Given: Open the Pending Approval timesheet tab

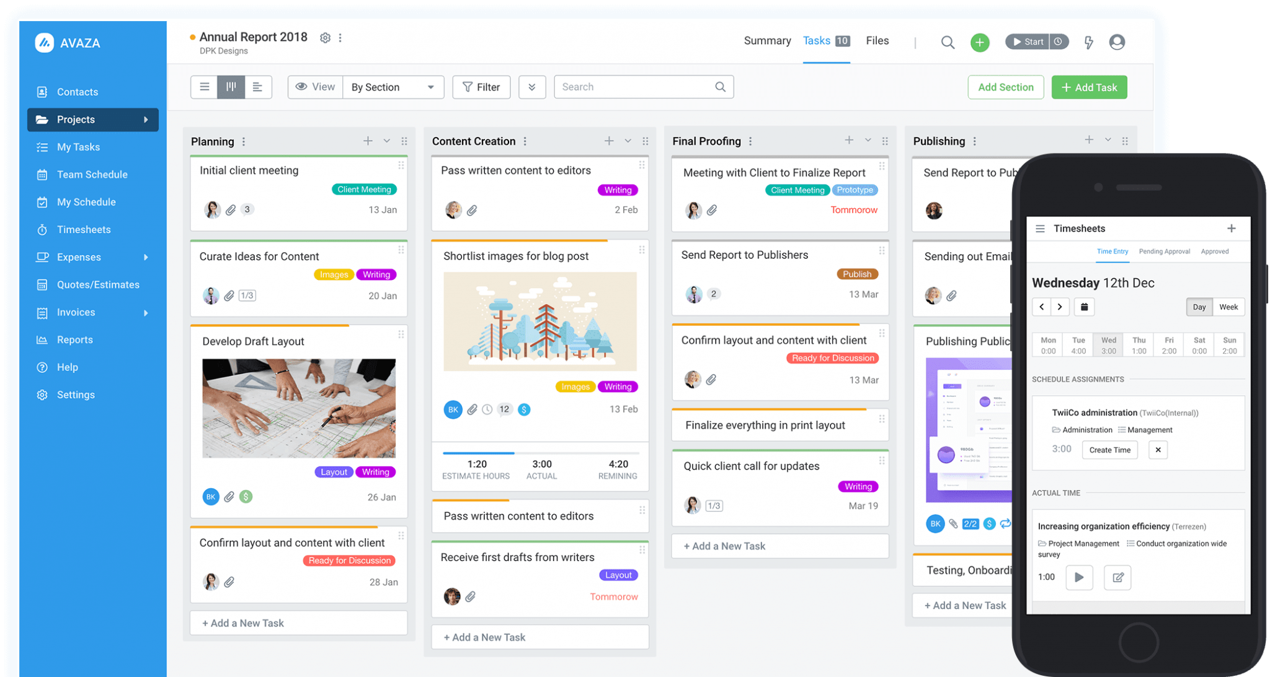Looking at the screenshot, I should [x=1164, y=251].
